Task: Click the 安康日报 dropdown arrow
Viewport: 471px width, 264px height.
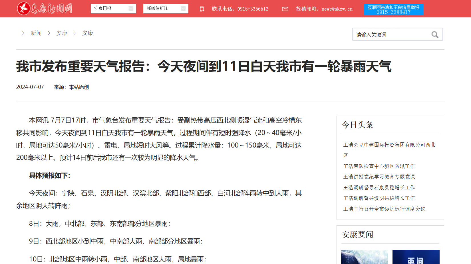Action: tap(131, 9)
